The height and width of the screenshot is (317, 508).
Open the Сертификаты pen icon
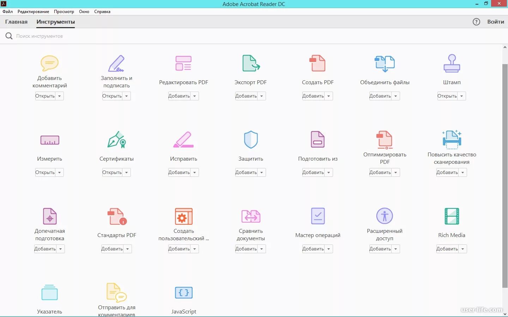[116, 140]
